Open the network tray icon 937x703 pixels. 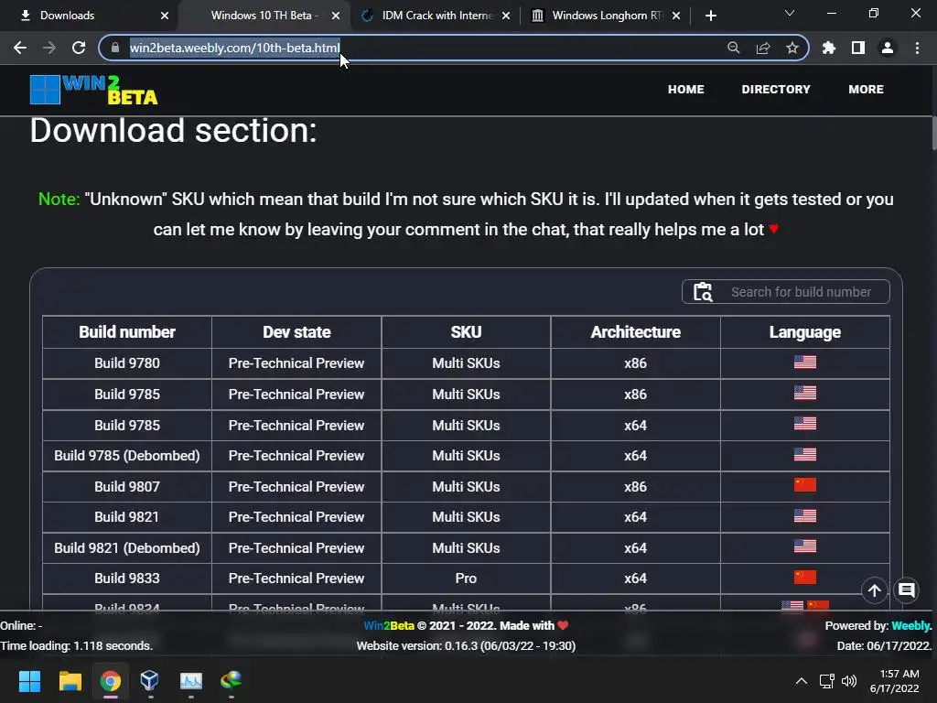pos(827,681)
